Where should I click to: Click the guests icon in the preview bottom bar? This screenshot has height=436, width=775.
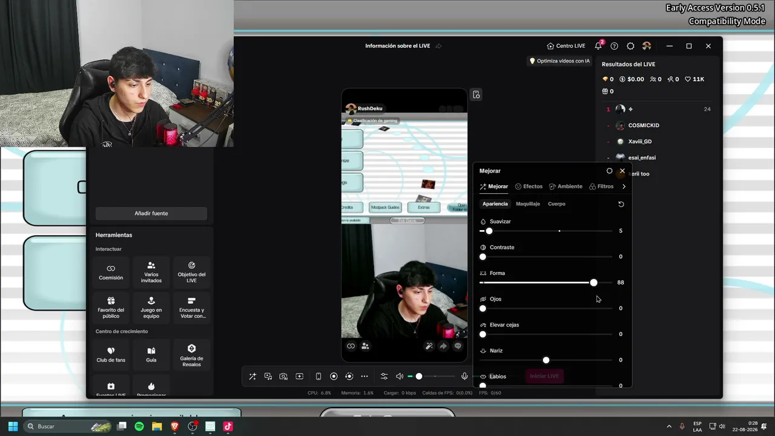[365, 346]
